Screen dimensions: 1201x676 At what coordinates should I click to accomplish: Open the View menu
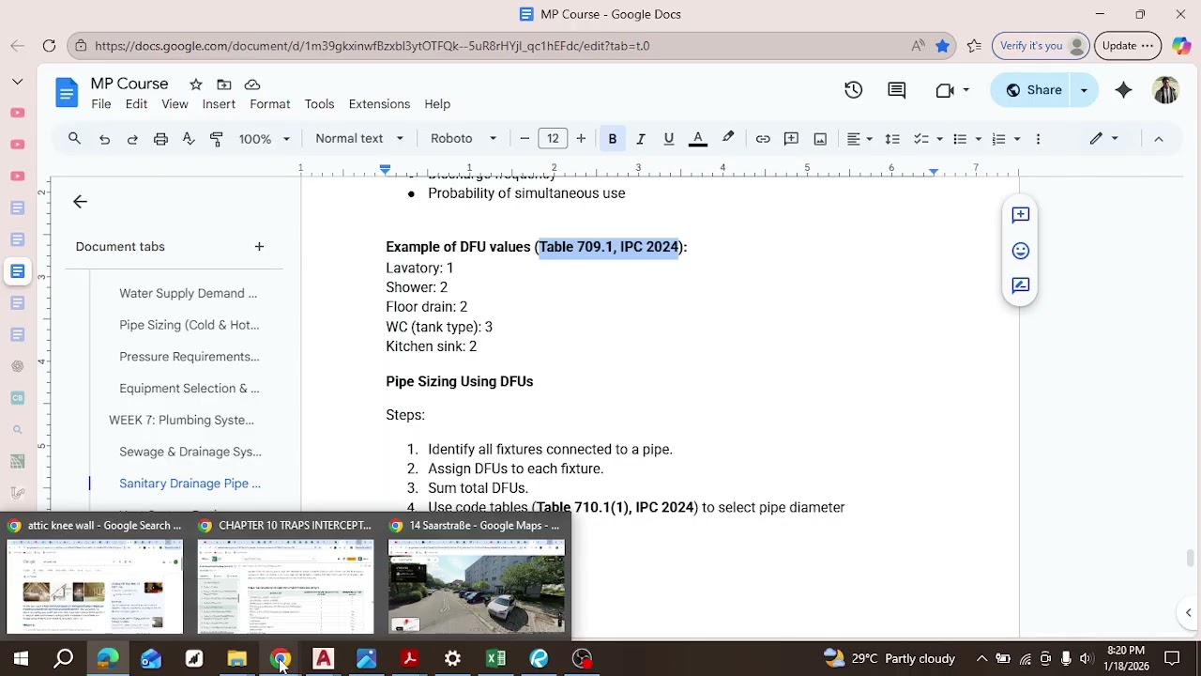click(175, 104)
